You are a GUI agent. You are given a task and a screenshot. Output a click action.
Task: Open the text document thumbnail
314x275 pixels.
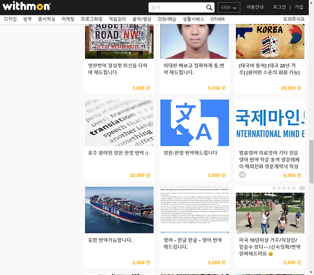[x=195, y=210]
